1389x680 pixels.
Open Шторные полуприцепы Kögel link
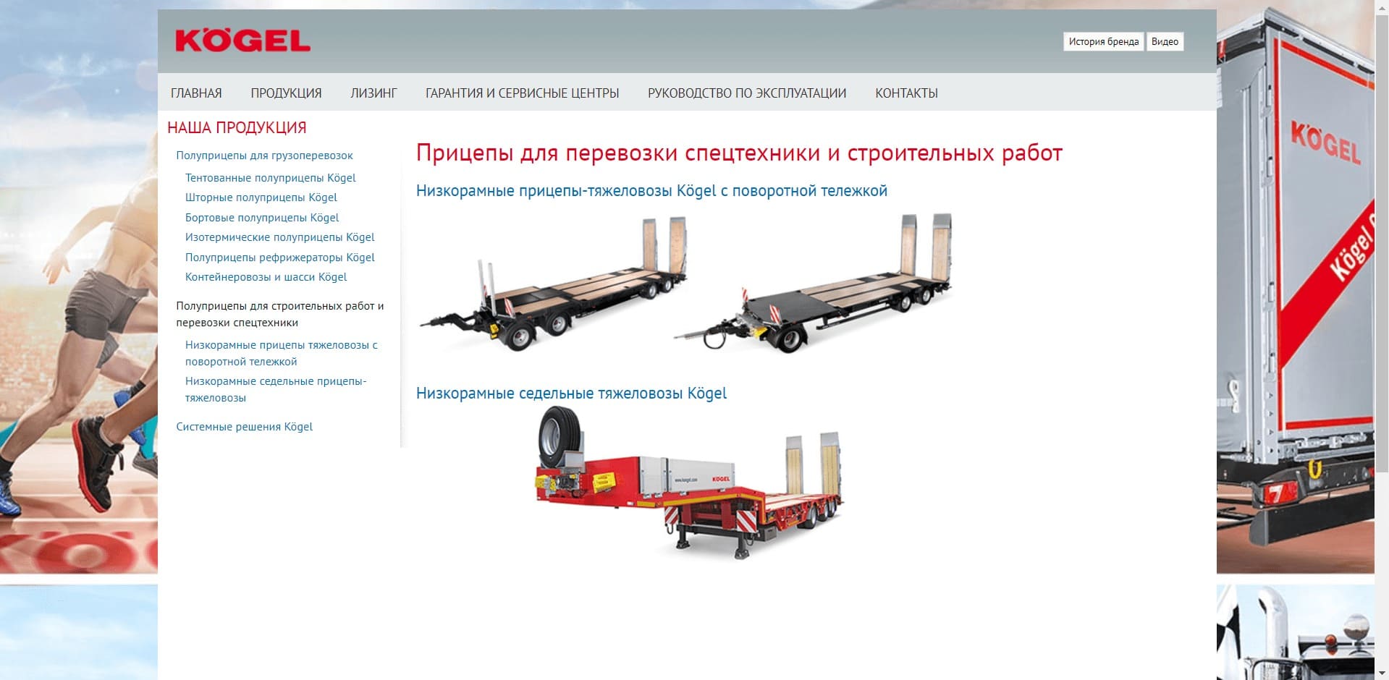261,197
